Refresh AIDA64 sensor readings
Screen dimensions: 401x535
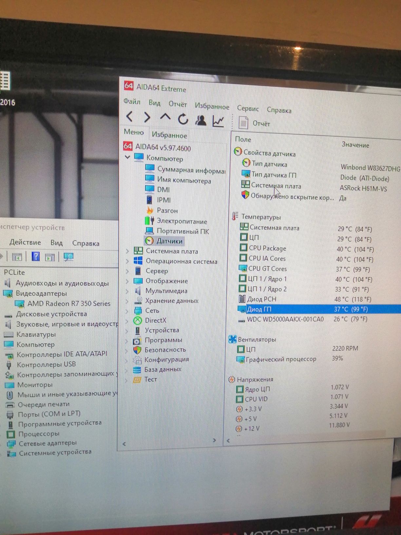(x=183, y=119)
